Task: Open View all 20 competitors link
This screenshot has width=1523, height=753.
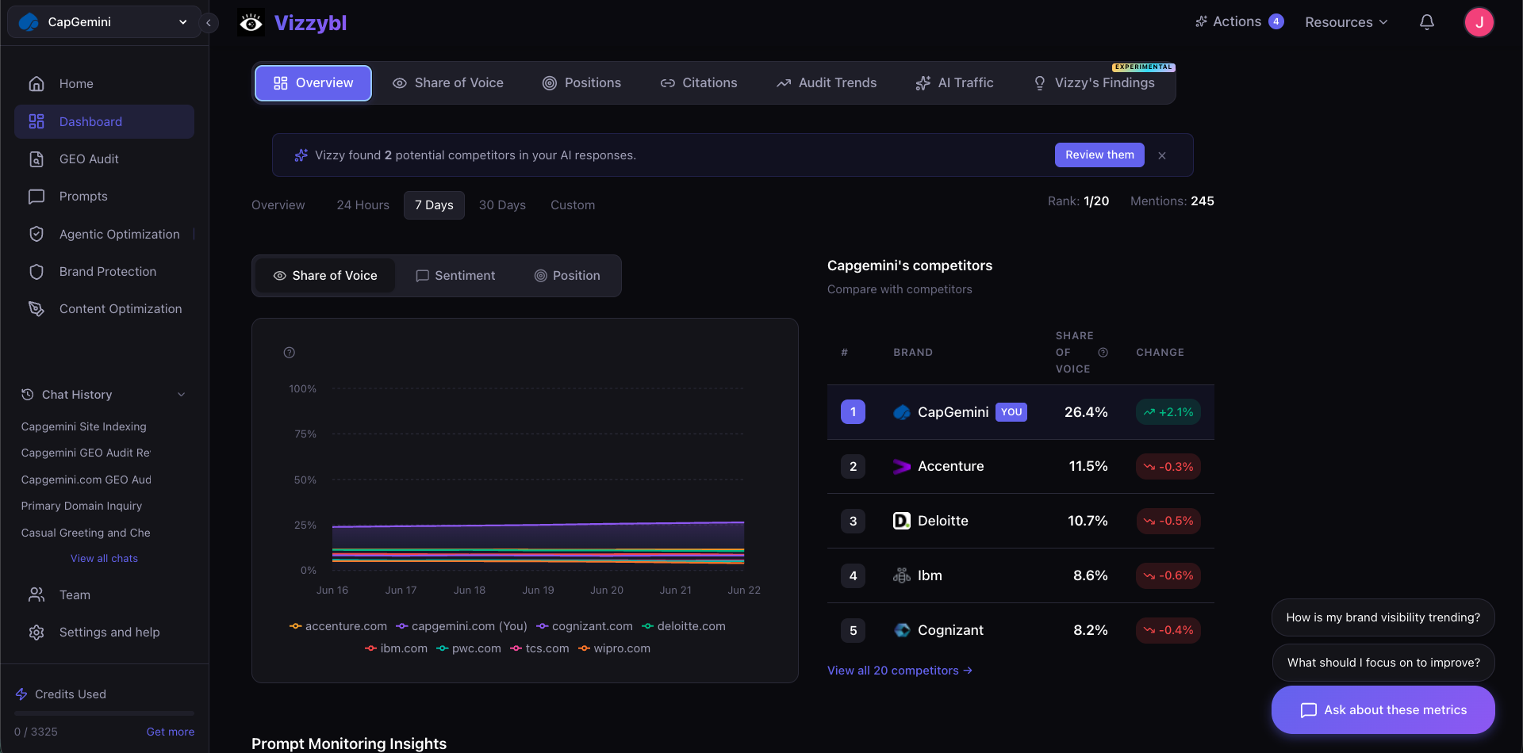Action: click(x=900, y=671)
